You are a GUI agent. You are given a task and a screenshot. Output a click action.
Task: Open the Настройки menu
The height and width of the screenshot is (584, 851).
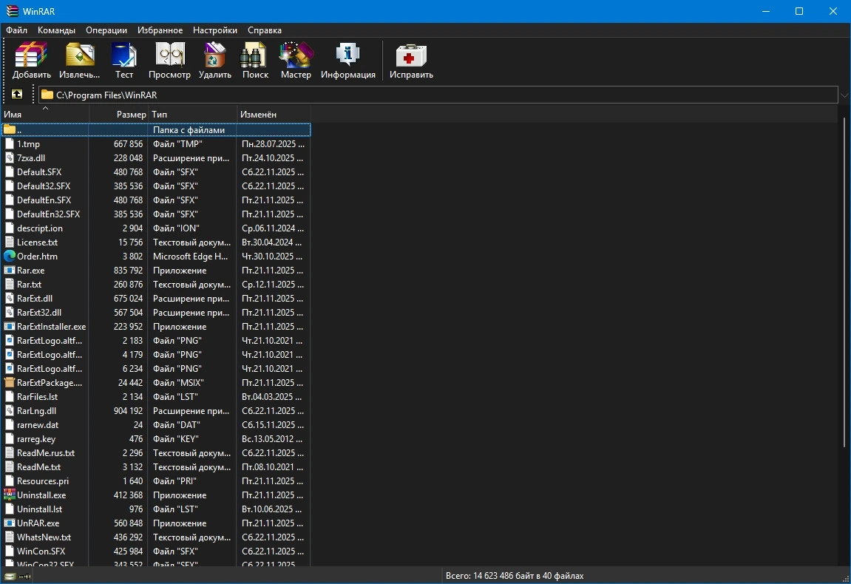[x=215, y=30]
